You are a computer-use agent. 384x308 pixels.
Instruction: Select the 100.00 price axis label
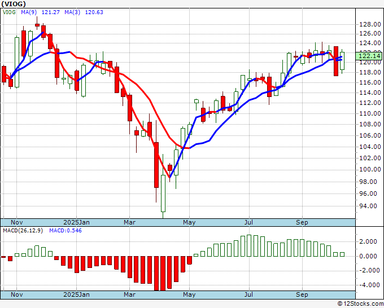(x=370, y=169)
